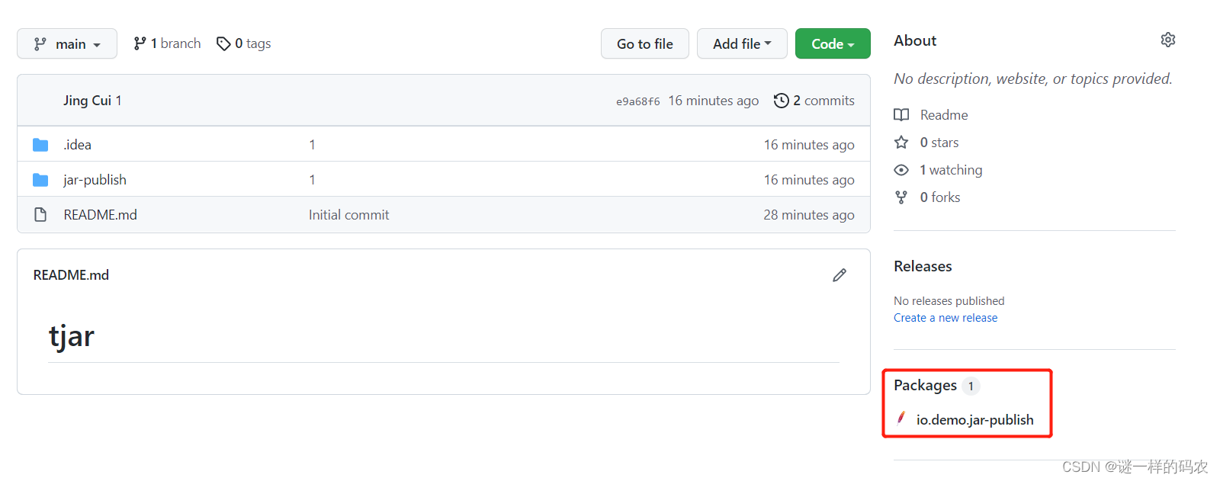Click the .idea folder icon
1220x481 pixels.
pos(40,145)
